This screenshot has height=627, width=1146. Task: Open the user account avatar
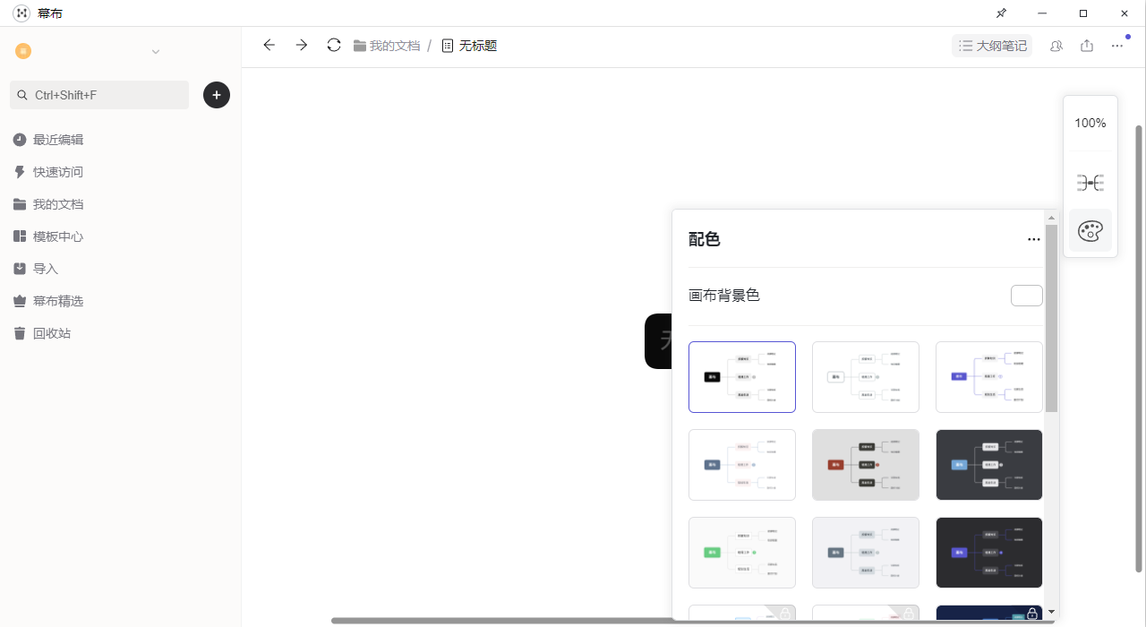tap(23, 51)
